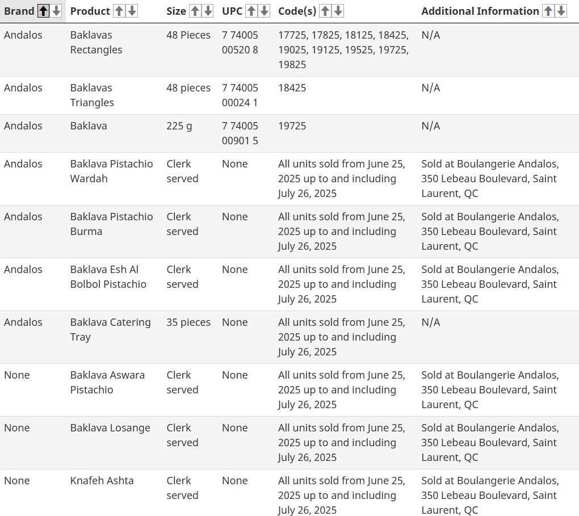Click the Additional Information header label

[480, 11]
